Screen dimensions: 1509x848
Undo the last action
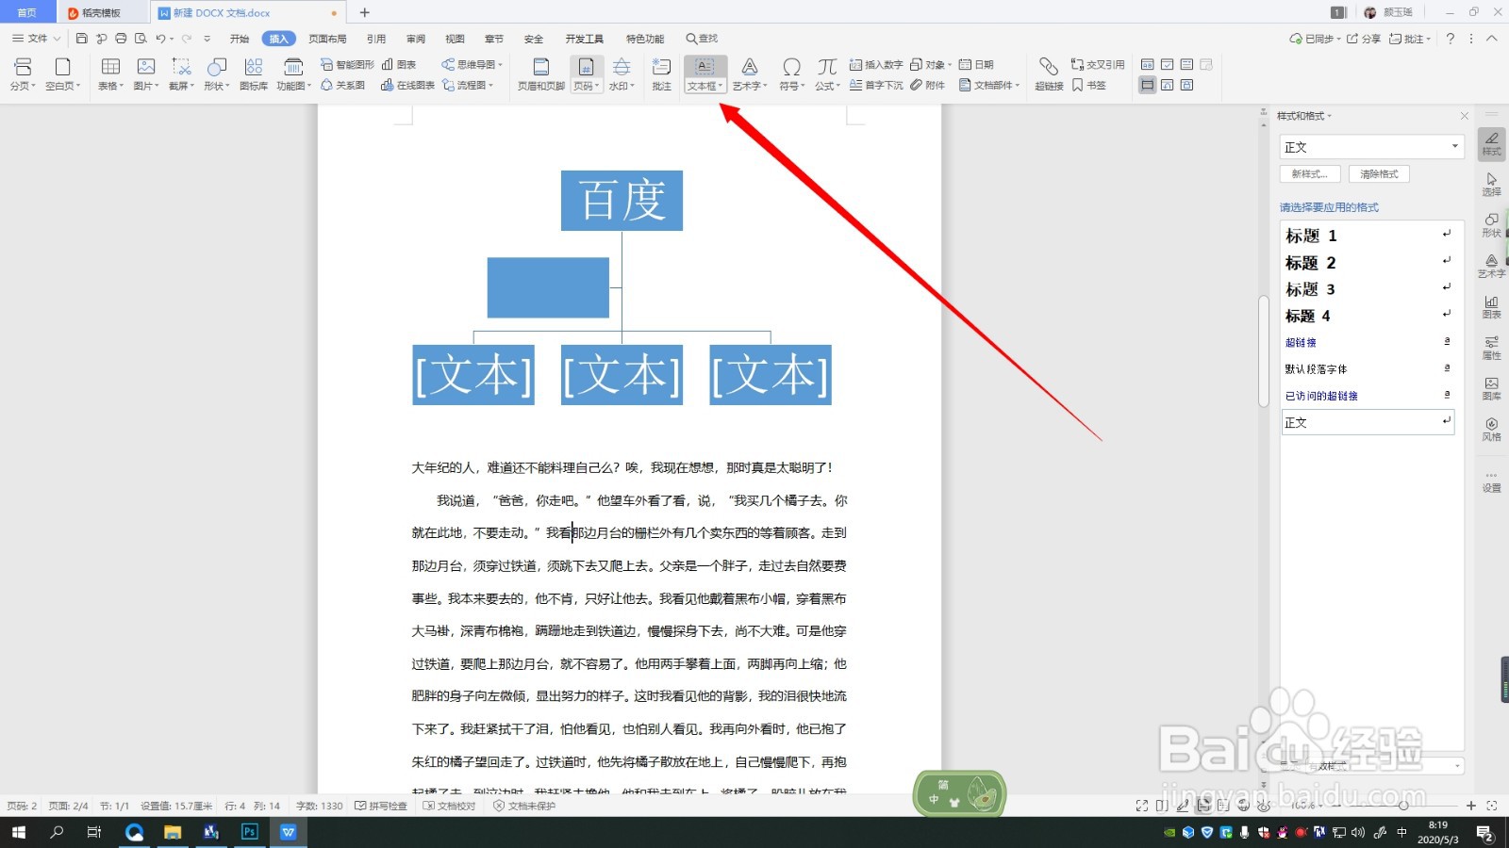coord(160,39)
